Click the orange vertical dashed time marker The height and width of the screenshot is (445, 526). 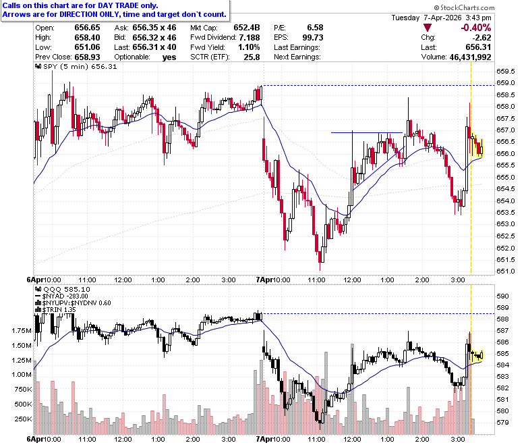471,168
